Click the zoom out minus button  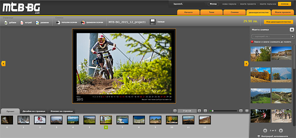tap(205, 111)
